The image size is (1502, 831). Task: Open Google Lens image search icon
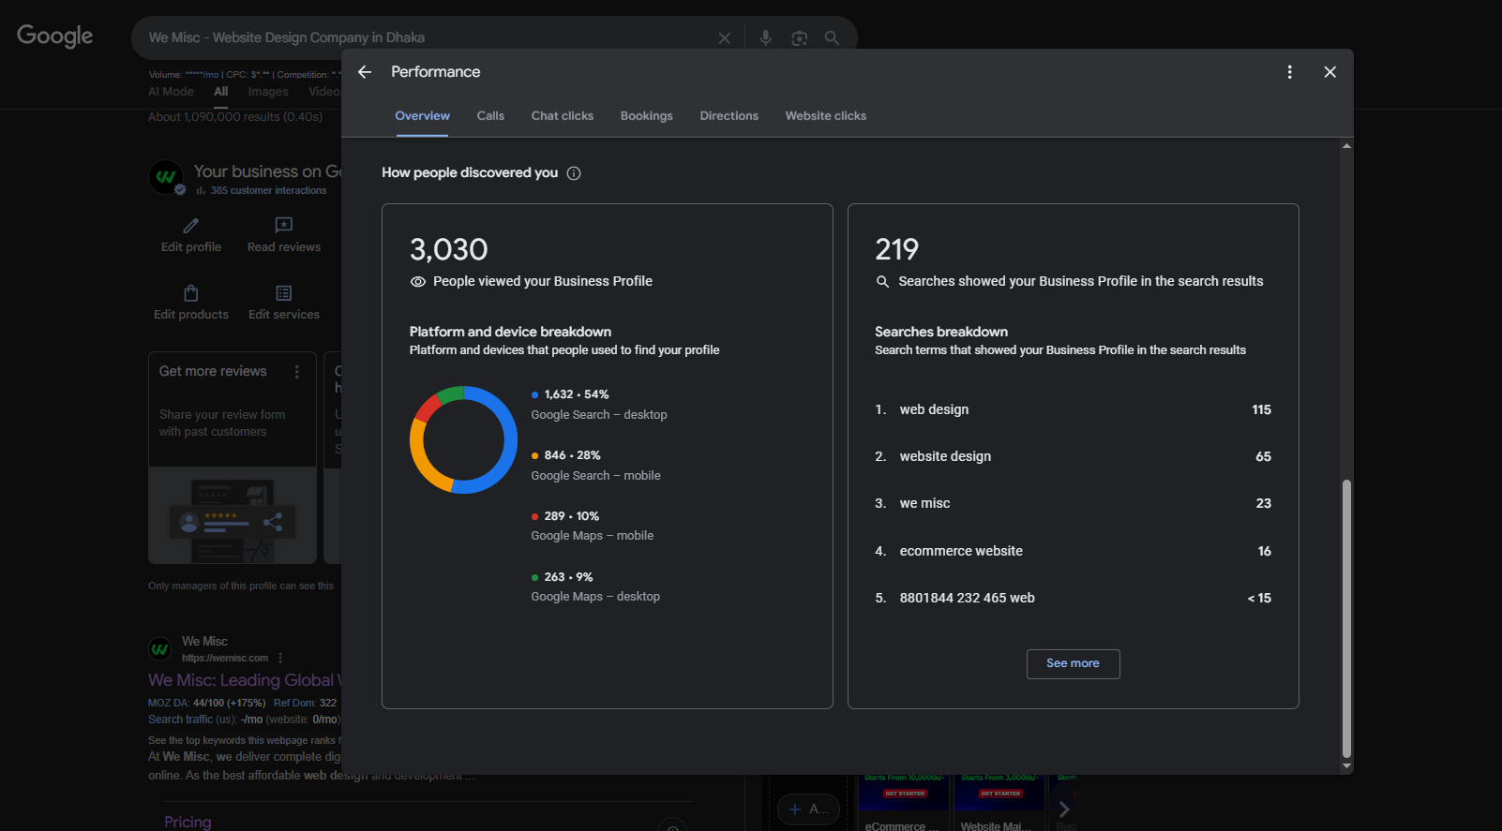pos(799,37)
